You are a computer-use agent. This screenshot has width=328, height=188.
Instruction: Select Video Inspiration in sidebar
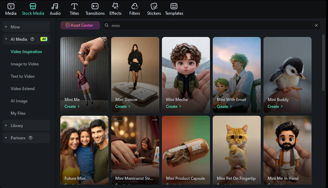pos(26,52)
